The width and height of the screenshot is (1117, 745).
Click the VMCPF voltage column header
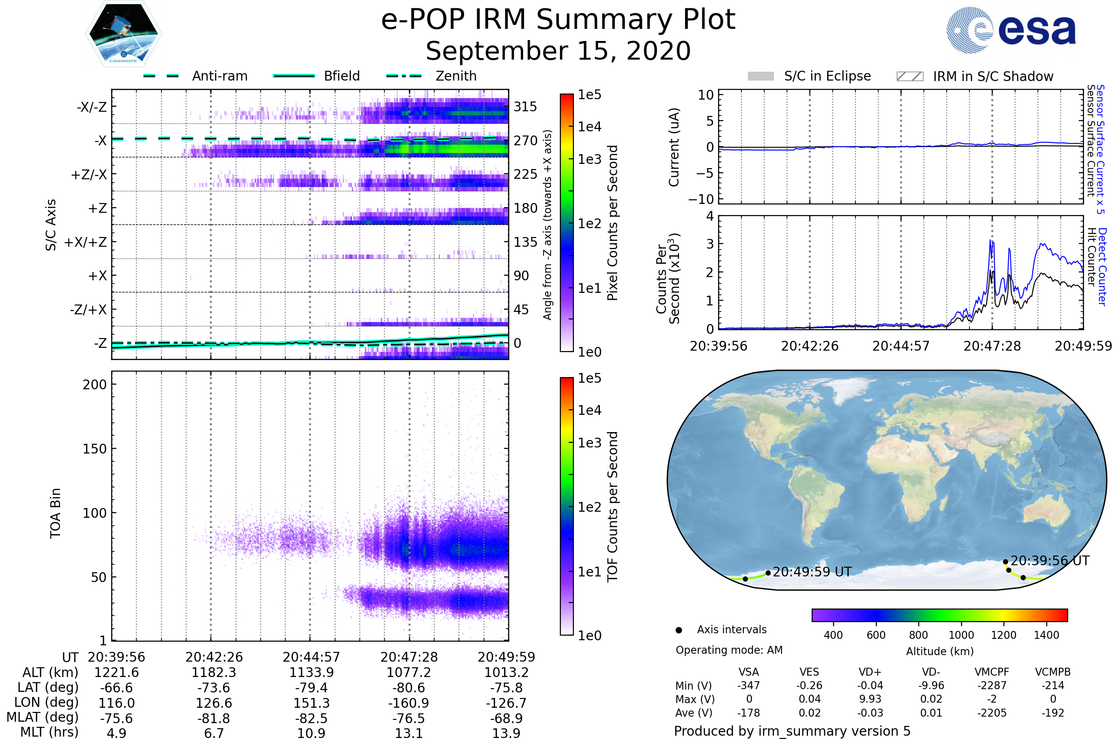[992, 672]
